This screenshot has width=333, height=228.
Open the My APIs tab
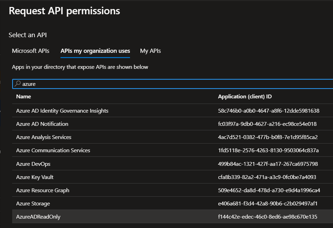point(151,51)
